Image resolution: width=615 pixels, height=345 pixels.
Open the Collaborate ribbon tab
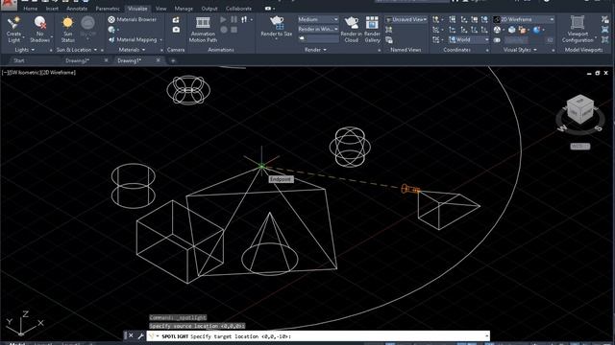pyautogui.click(x=238, y=9)
